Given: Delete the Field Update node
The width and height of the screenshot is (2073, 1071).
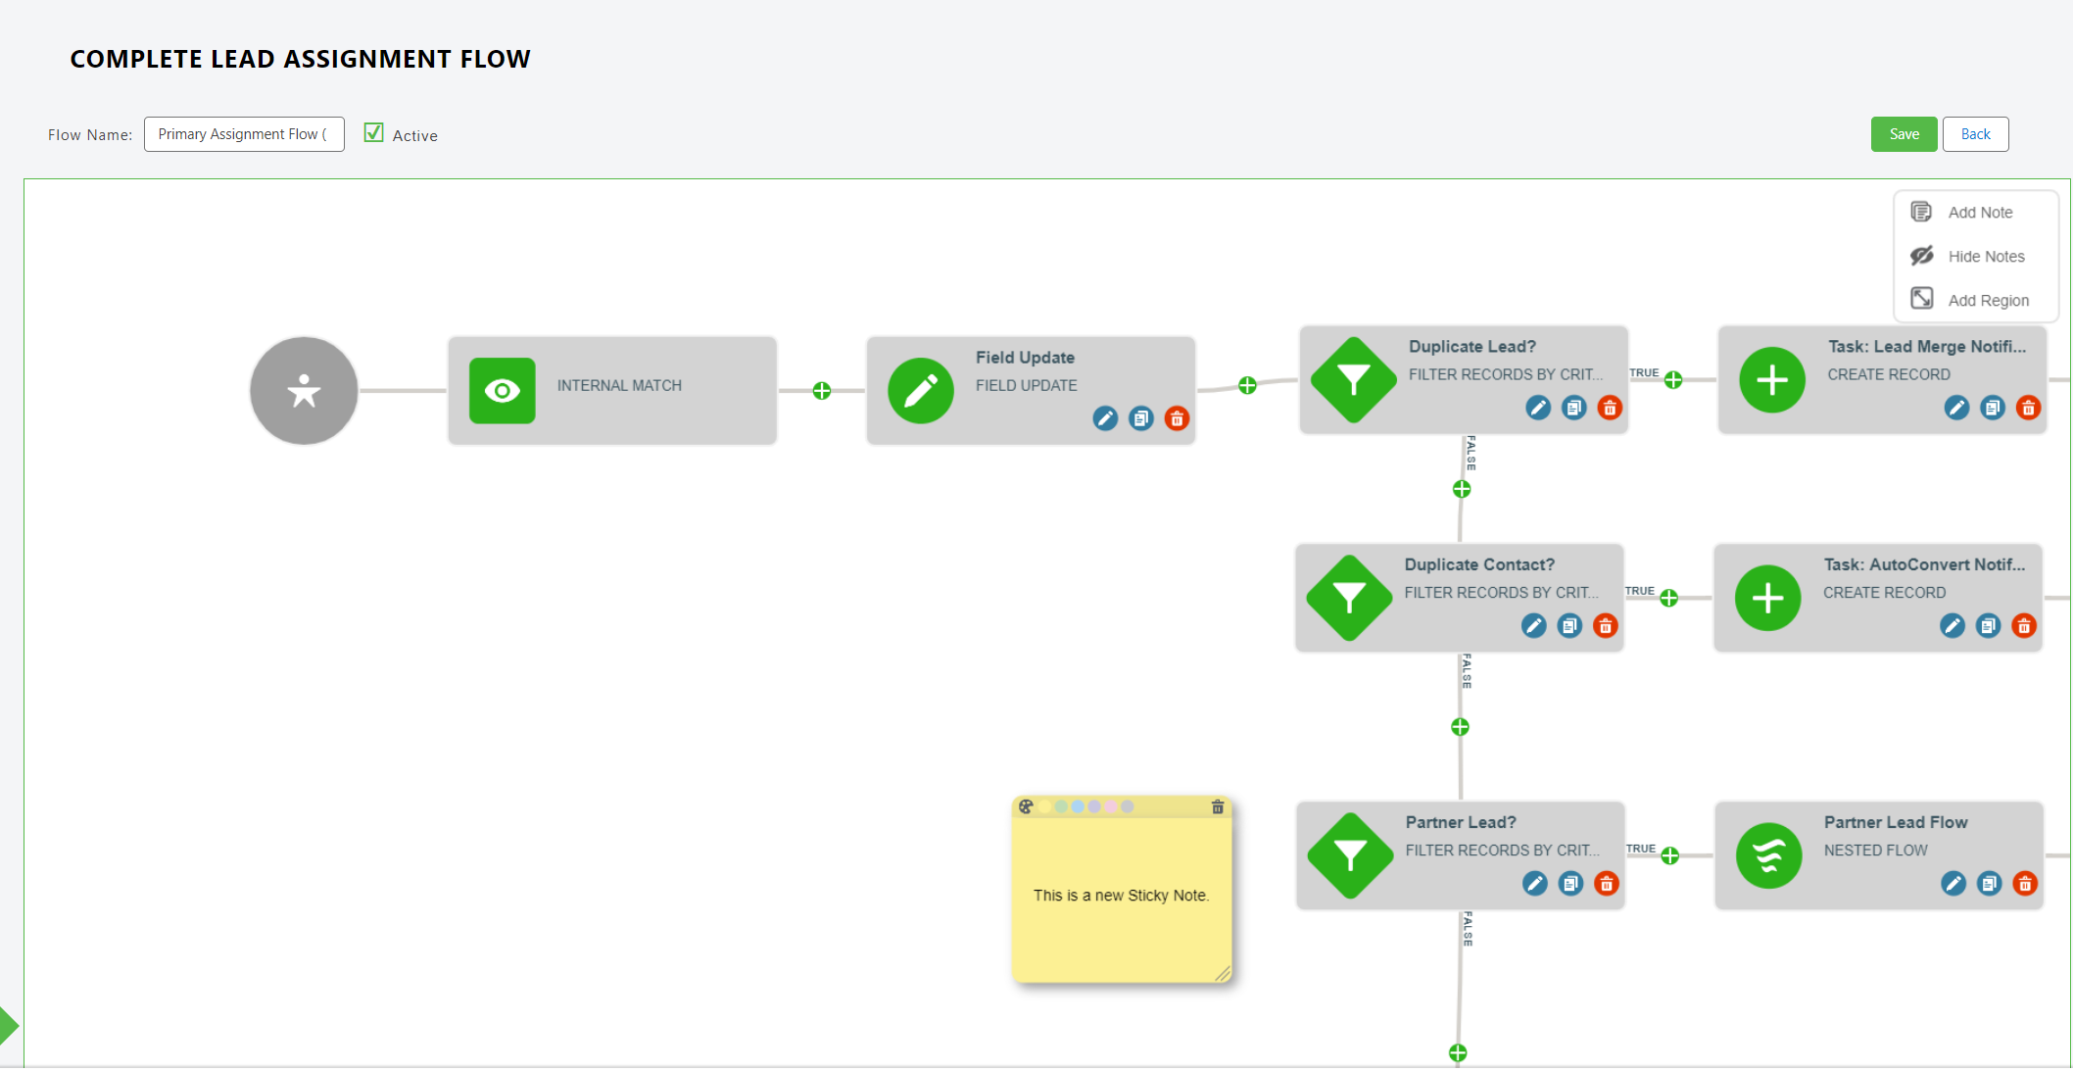Looking at the screenshot, I should [1177, 418].
